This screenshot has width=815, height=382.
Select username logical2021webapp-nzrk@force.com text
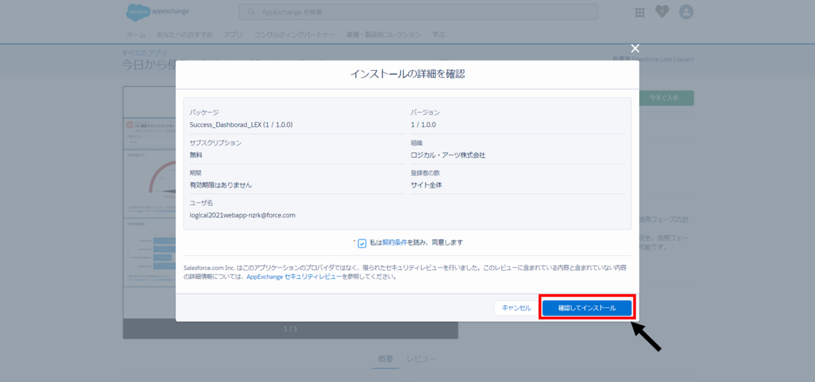[x=242, y=215]
